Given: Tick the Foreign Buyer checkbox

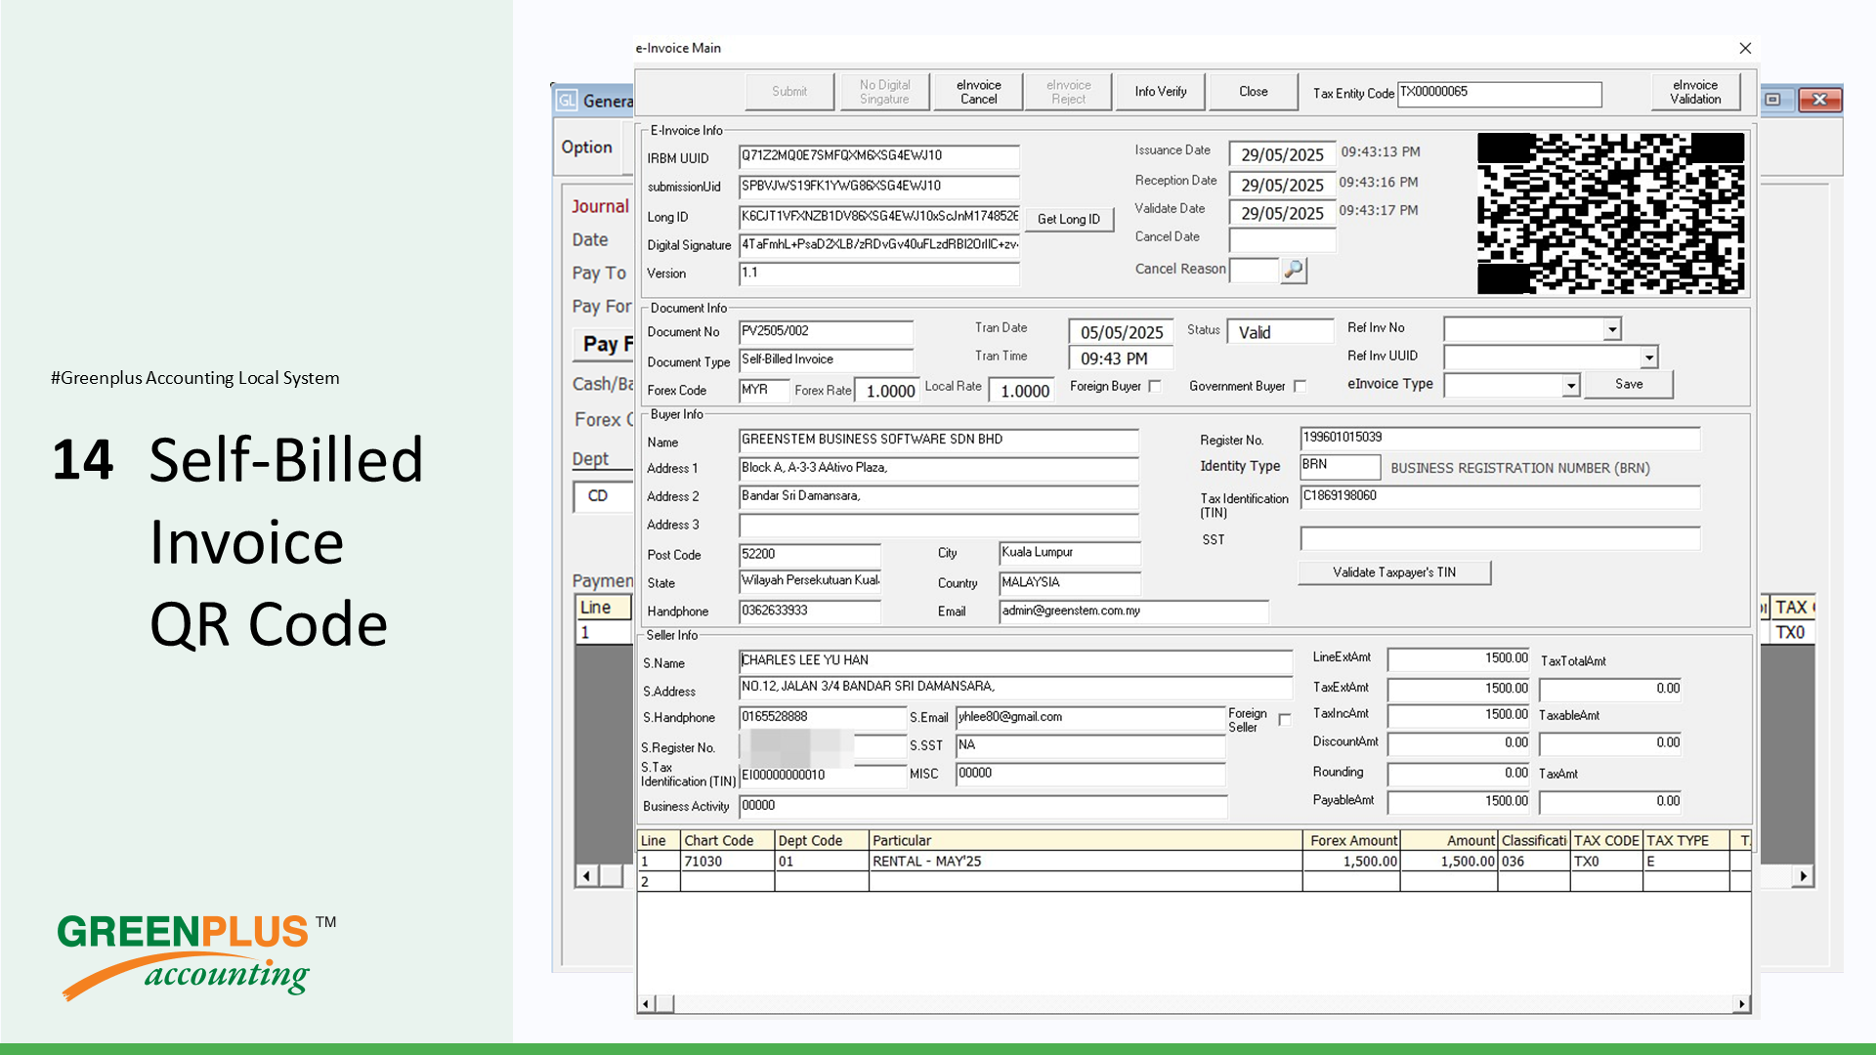Looking at the screenshot, I should point(1155,387).
